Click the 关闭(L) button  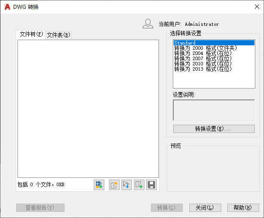pos(205,208)
